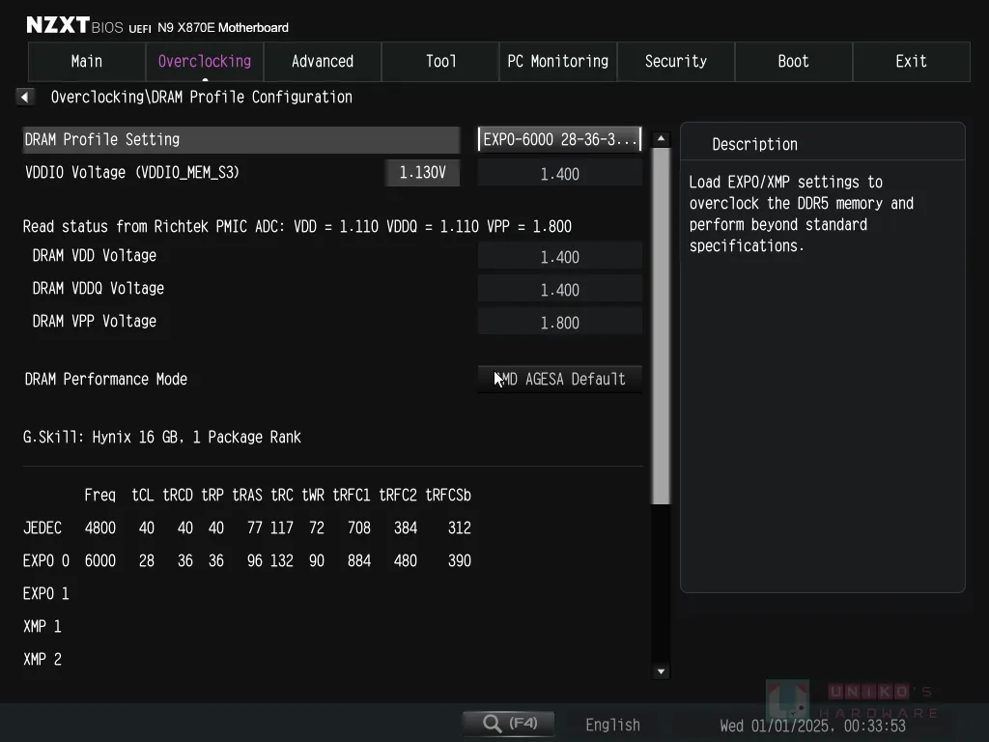Click the XMP 2 row label
Viewport: 989px width, 742px height.
[42, 659]
